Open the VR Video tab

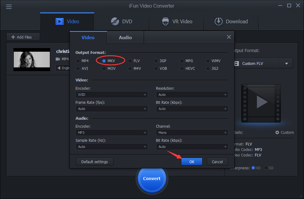[x=177, y=21]
